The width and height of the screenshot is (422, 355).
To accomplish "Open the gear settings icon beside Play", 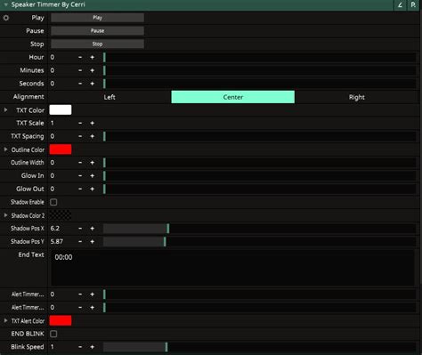I will (x=6, y=18).
